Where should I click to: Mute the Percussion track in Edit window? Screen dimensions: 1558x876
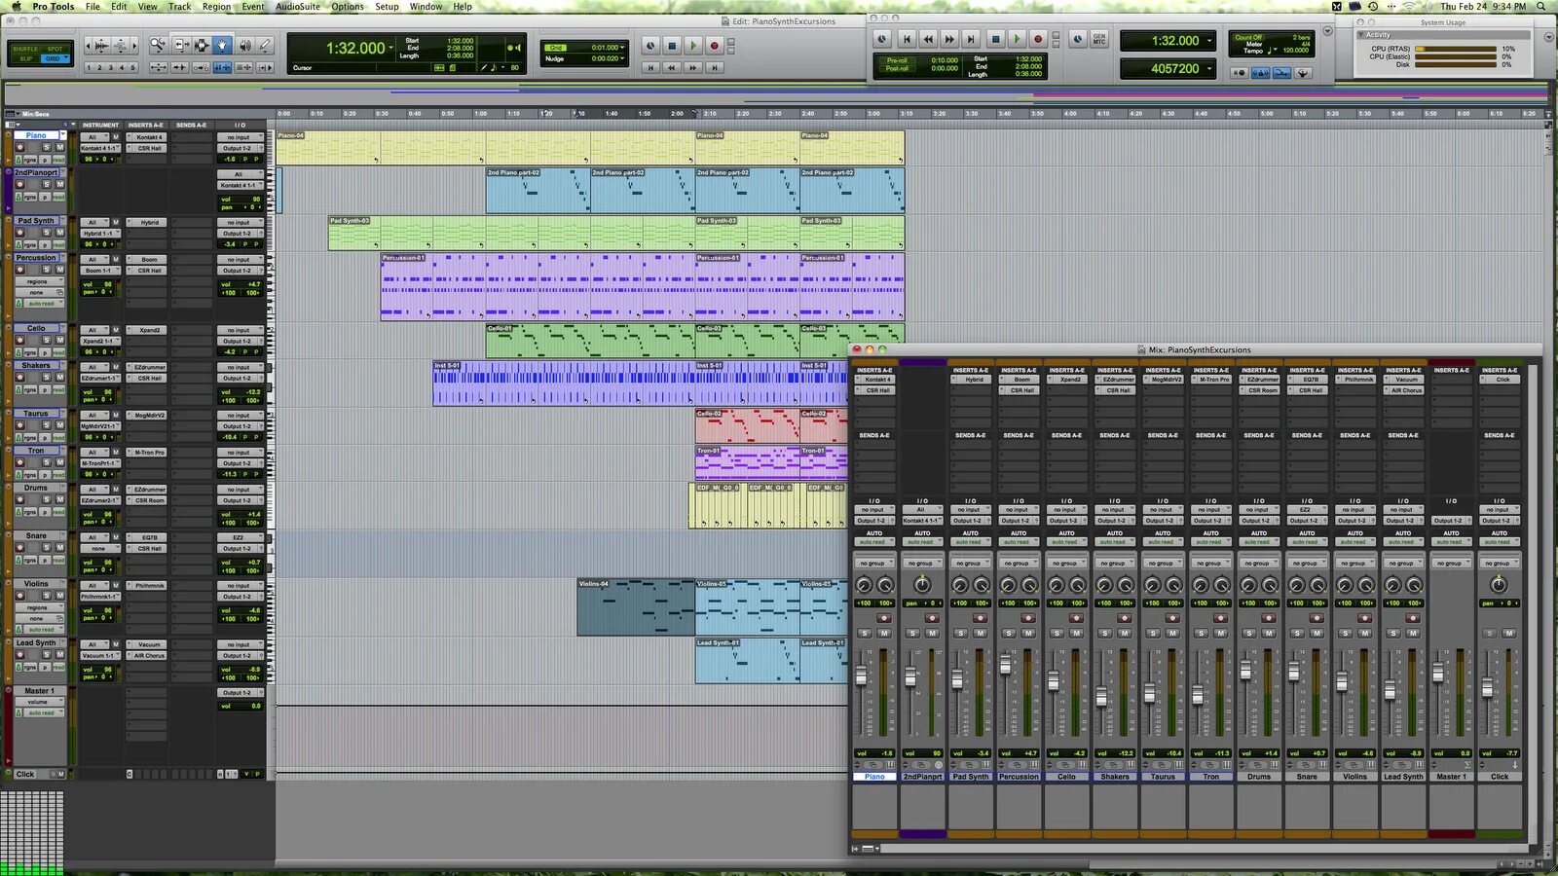pyautogui.click(x=59, y=270)
